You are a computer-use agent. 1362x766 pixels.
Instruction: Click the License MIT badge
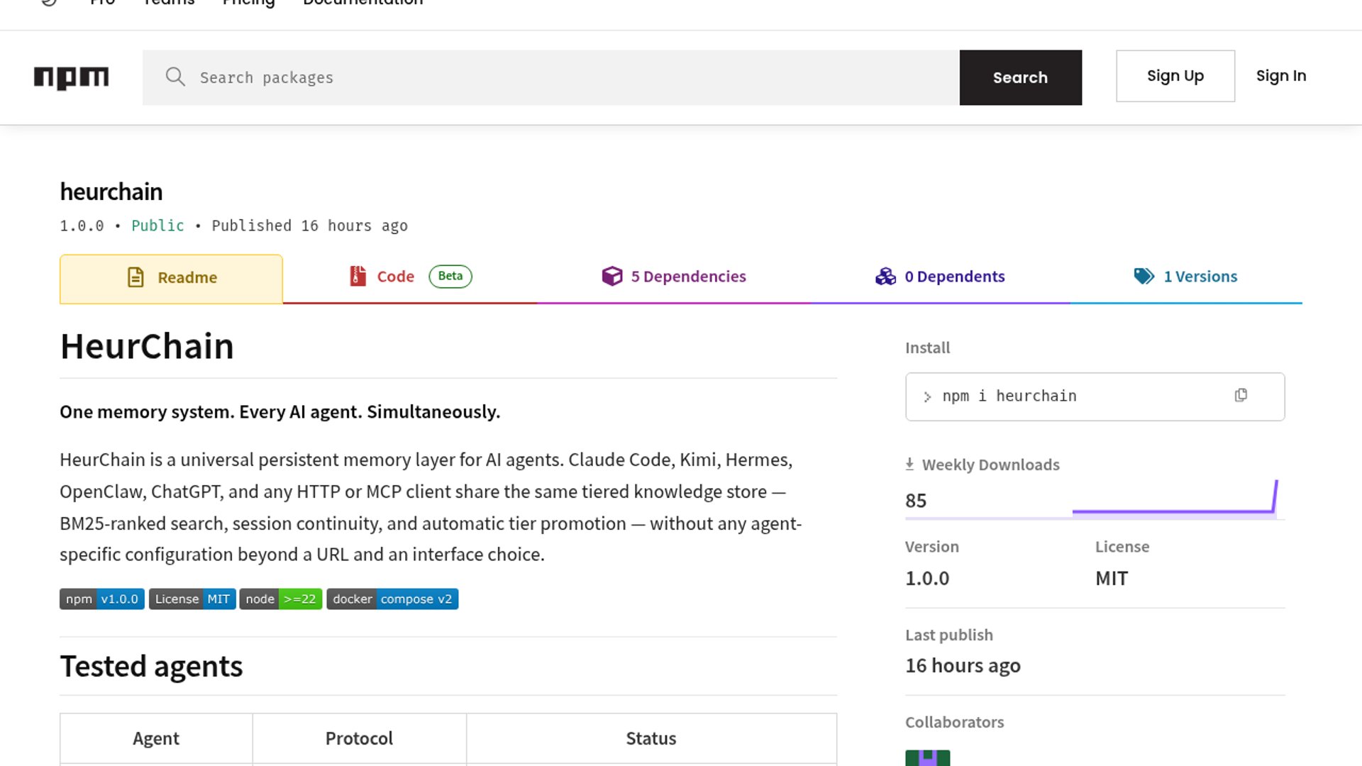pyautogui.click(x=192, y=599)
